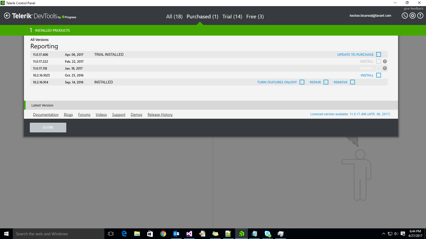Click the TURN FEATURES ON/OFF label
Image resolution: width=426 pixels, height=239 pixels.
pos(277,82)
